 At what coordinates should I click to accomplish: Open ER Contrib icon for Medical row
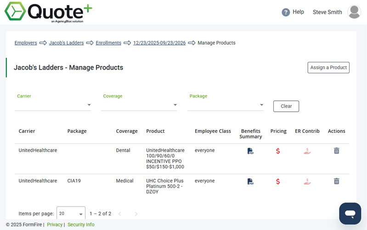point(307,181)
